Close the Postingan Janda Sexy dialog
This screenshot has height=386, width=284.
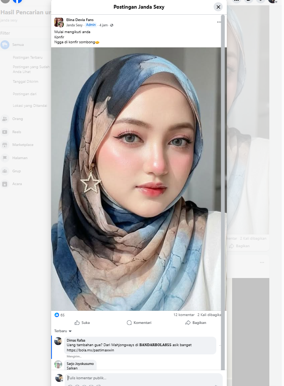click(218, 7)
